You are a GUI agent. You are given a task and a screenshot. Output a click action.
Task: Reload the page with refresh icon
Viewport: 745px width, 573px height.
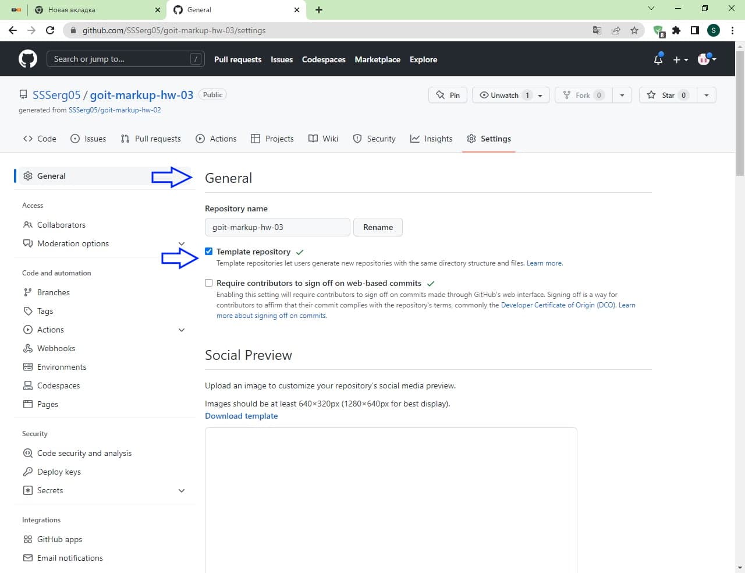pyautogui.click(x=50, y=30)
